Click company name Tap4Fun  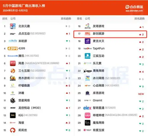point(99,48)
